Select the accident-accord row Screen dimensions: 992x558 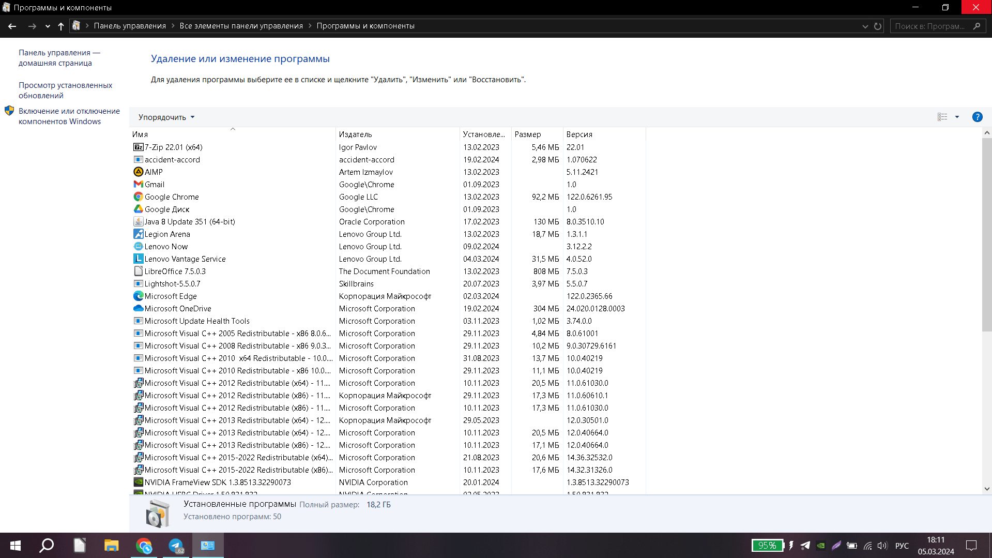click(x=387, y=159)
